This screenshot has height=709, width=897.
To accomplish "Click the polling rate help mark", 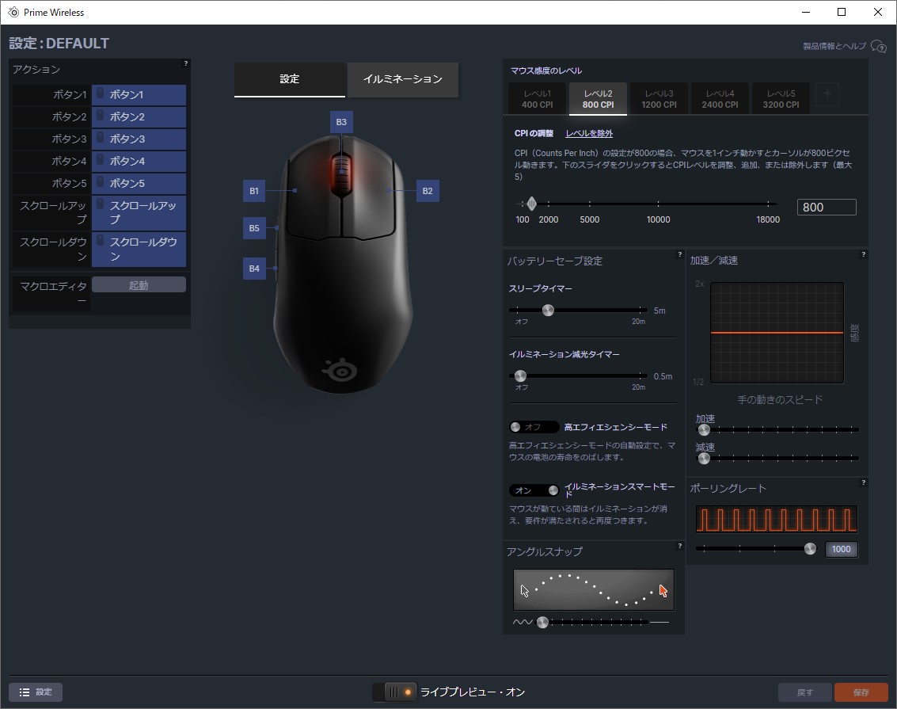I will pyautogui.click(x=863, y=483).
